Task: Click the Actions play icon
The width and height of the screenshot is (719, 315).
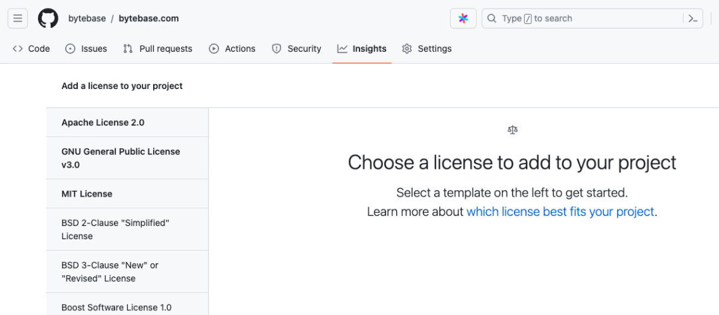Action: (x=214, y=49)
